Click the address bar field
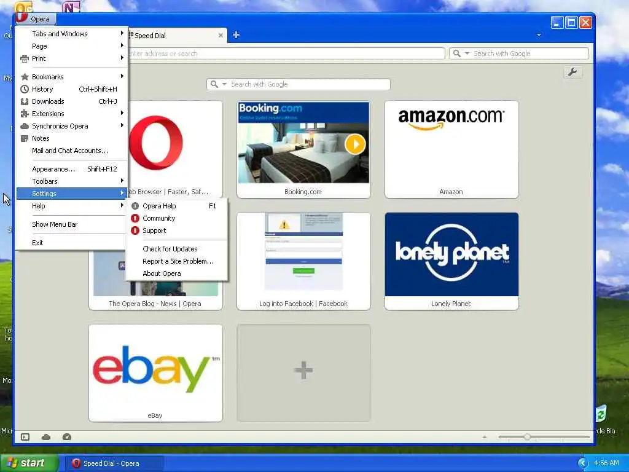The height and width of the screenshot is (472, 629). pyautogui.click(x=286, y=53)
